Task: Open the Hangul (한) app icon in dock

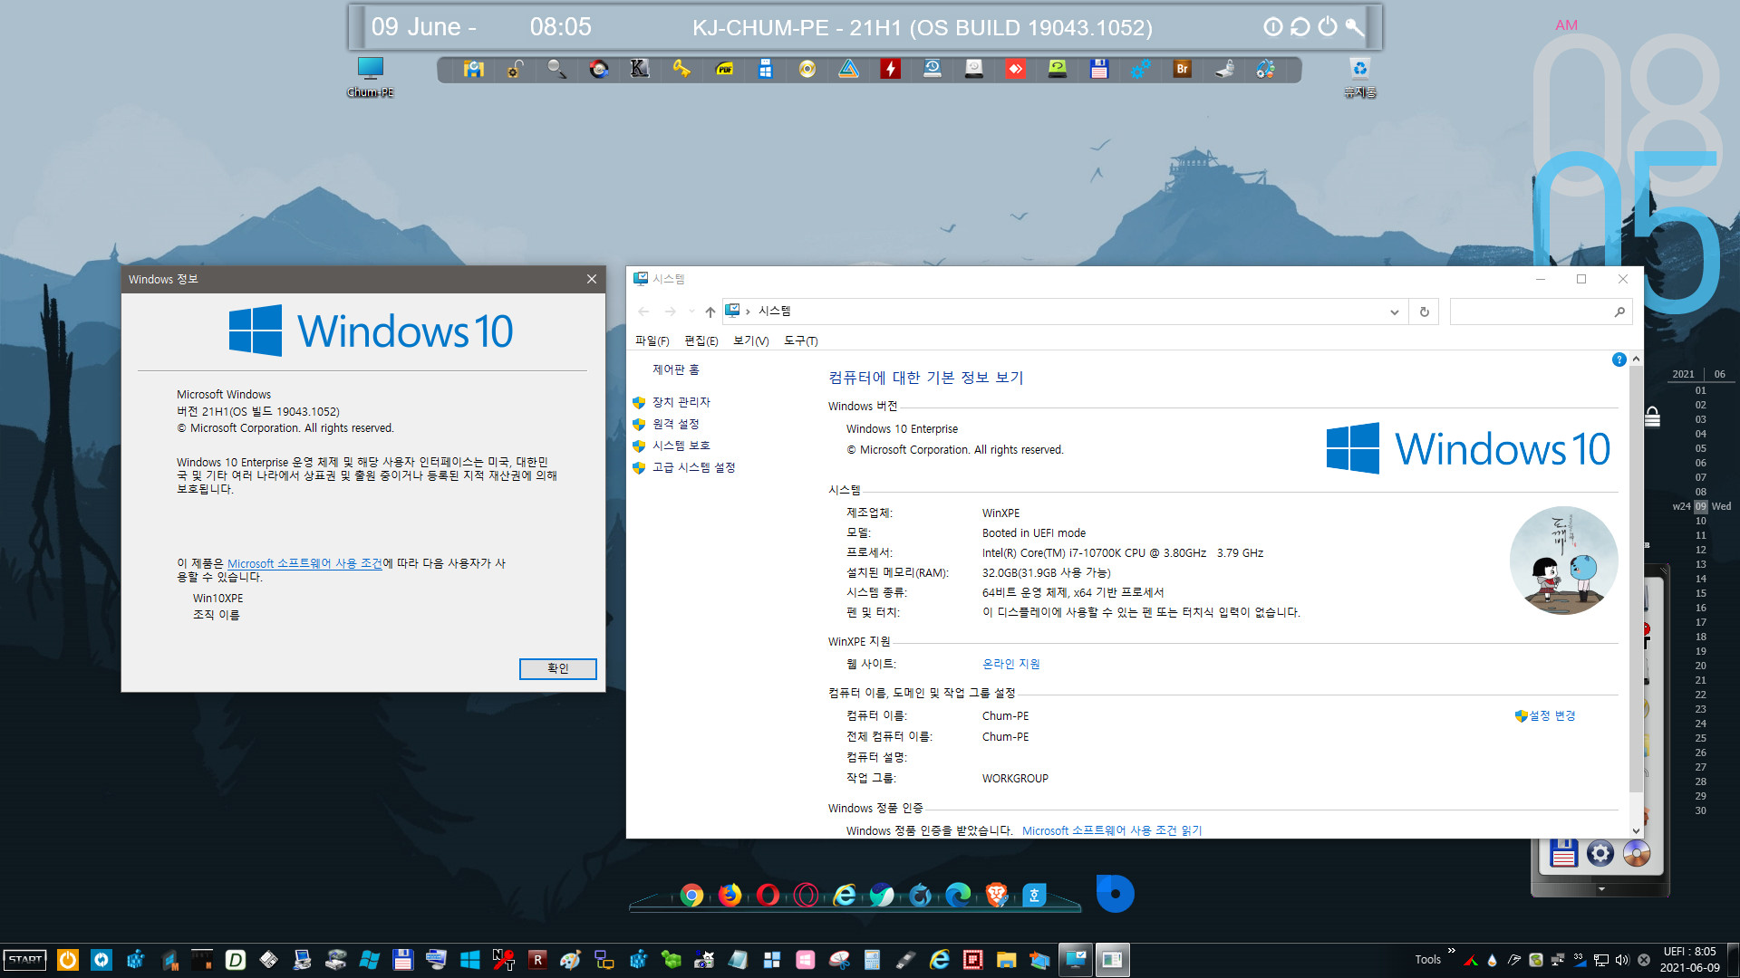Action: pos(1034,896)
